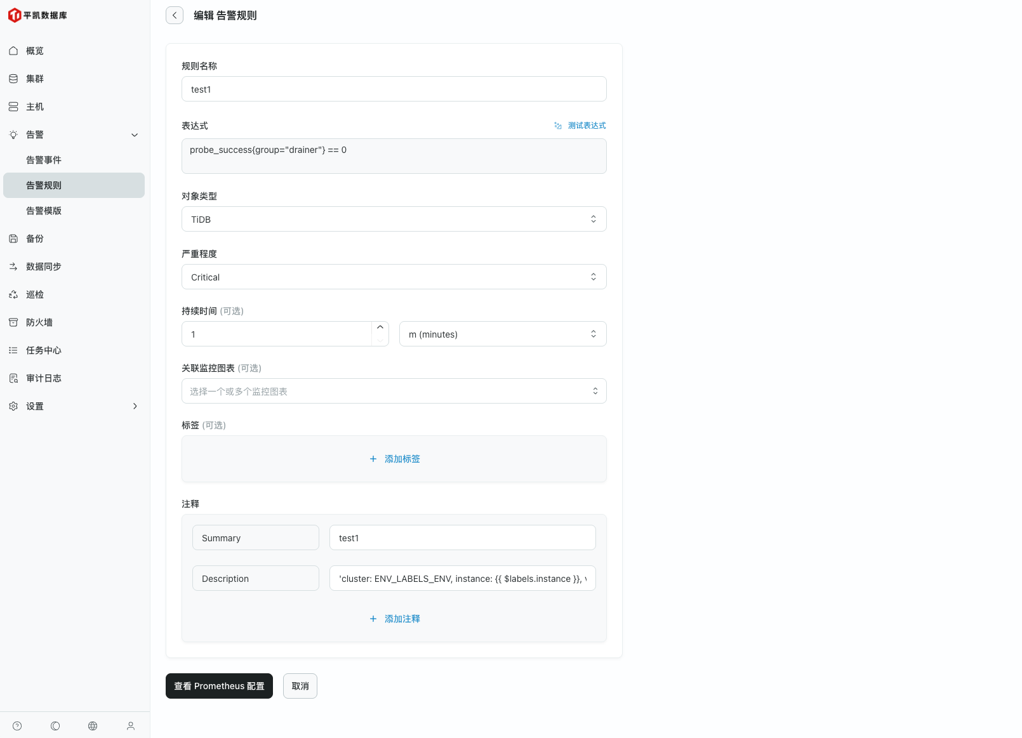This screenshot has height=738, width=1022.
Task: Click the firewall icon in sidebar
Action: tap(13, 322)
